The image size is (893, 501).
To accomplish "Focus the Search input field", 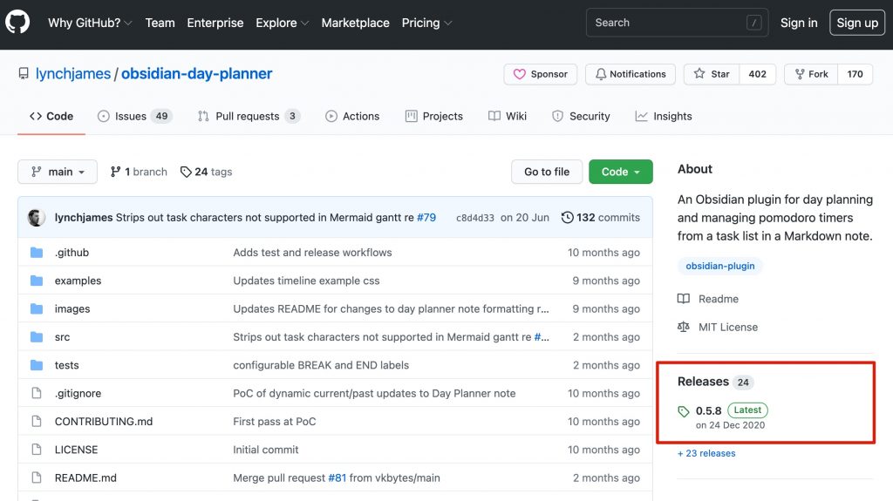I will 677,23.
